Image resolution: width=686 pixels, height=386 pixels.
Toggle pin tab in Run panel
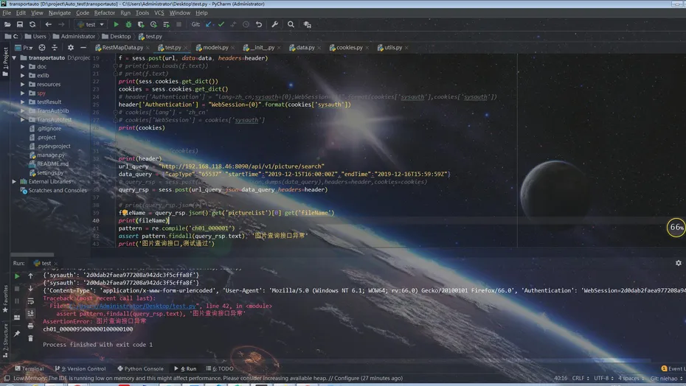(x=17, y=334)
